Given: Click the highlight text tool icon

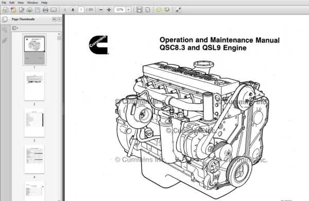Looking at the screenshot, I should (x=167, y=10).
